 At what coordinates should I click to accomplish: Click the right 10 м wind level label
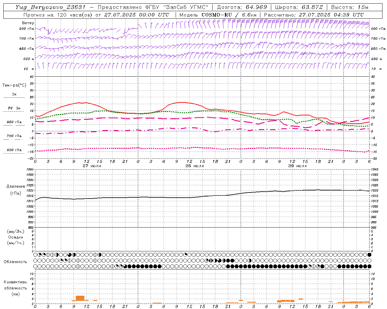pos(376,69)
